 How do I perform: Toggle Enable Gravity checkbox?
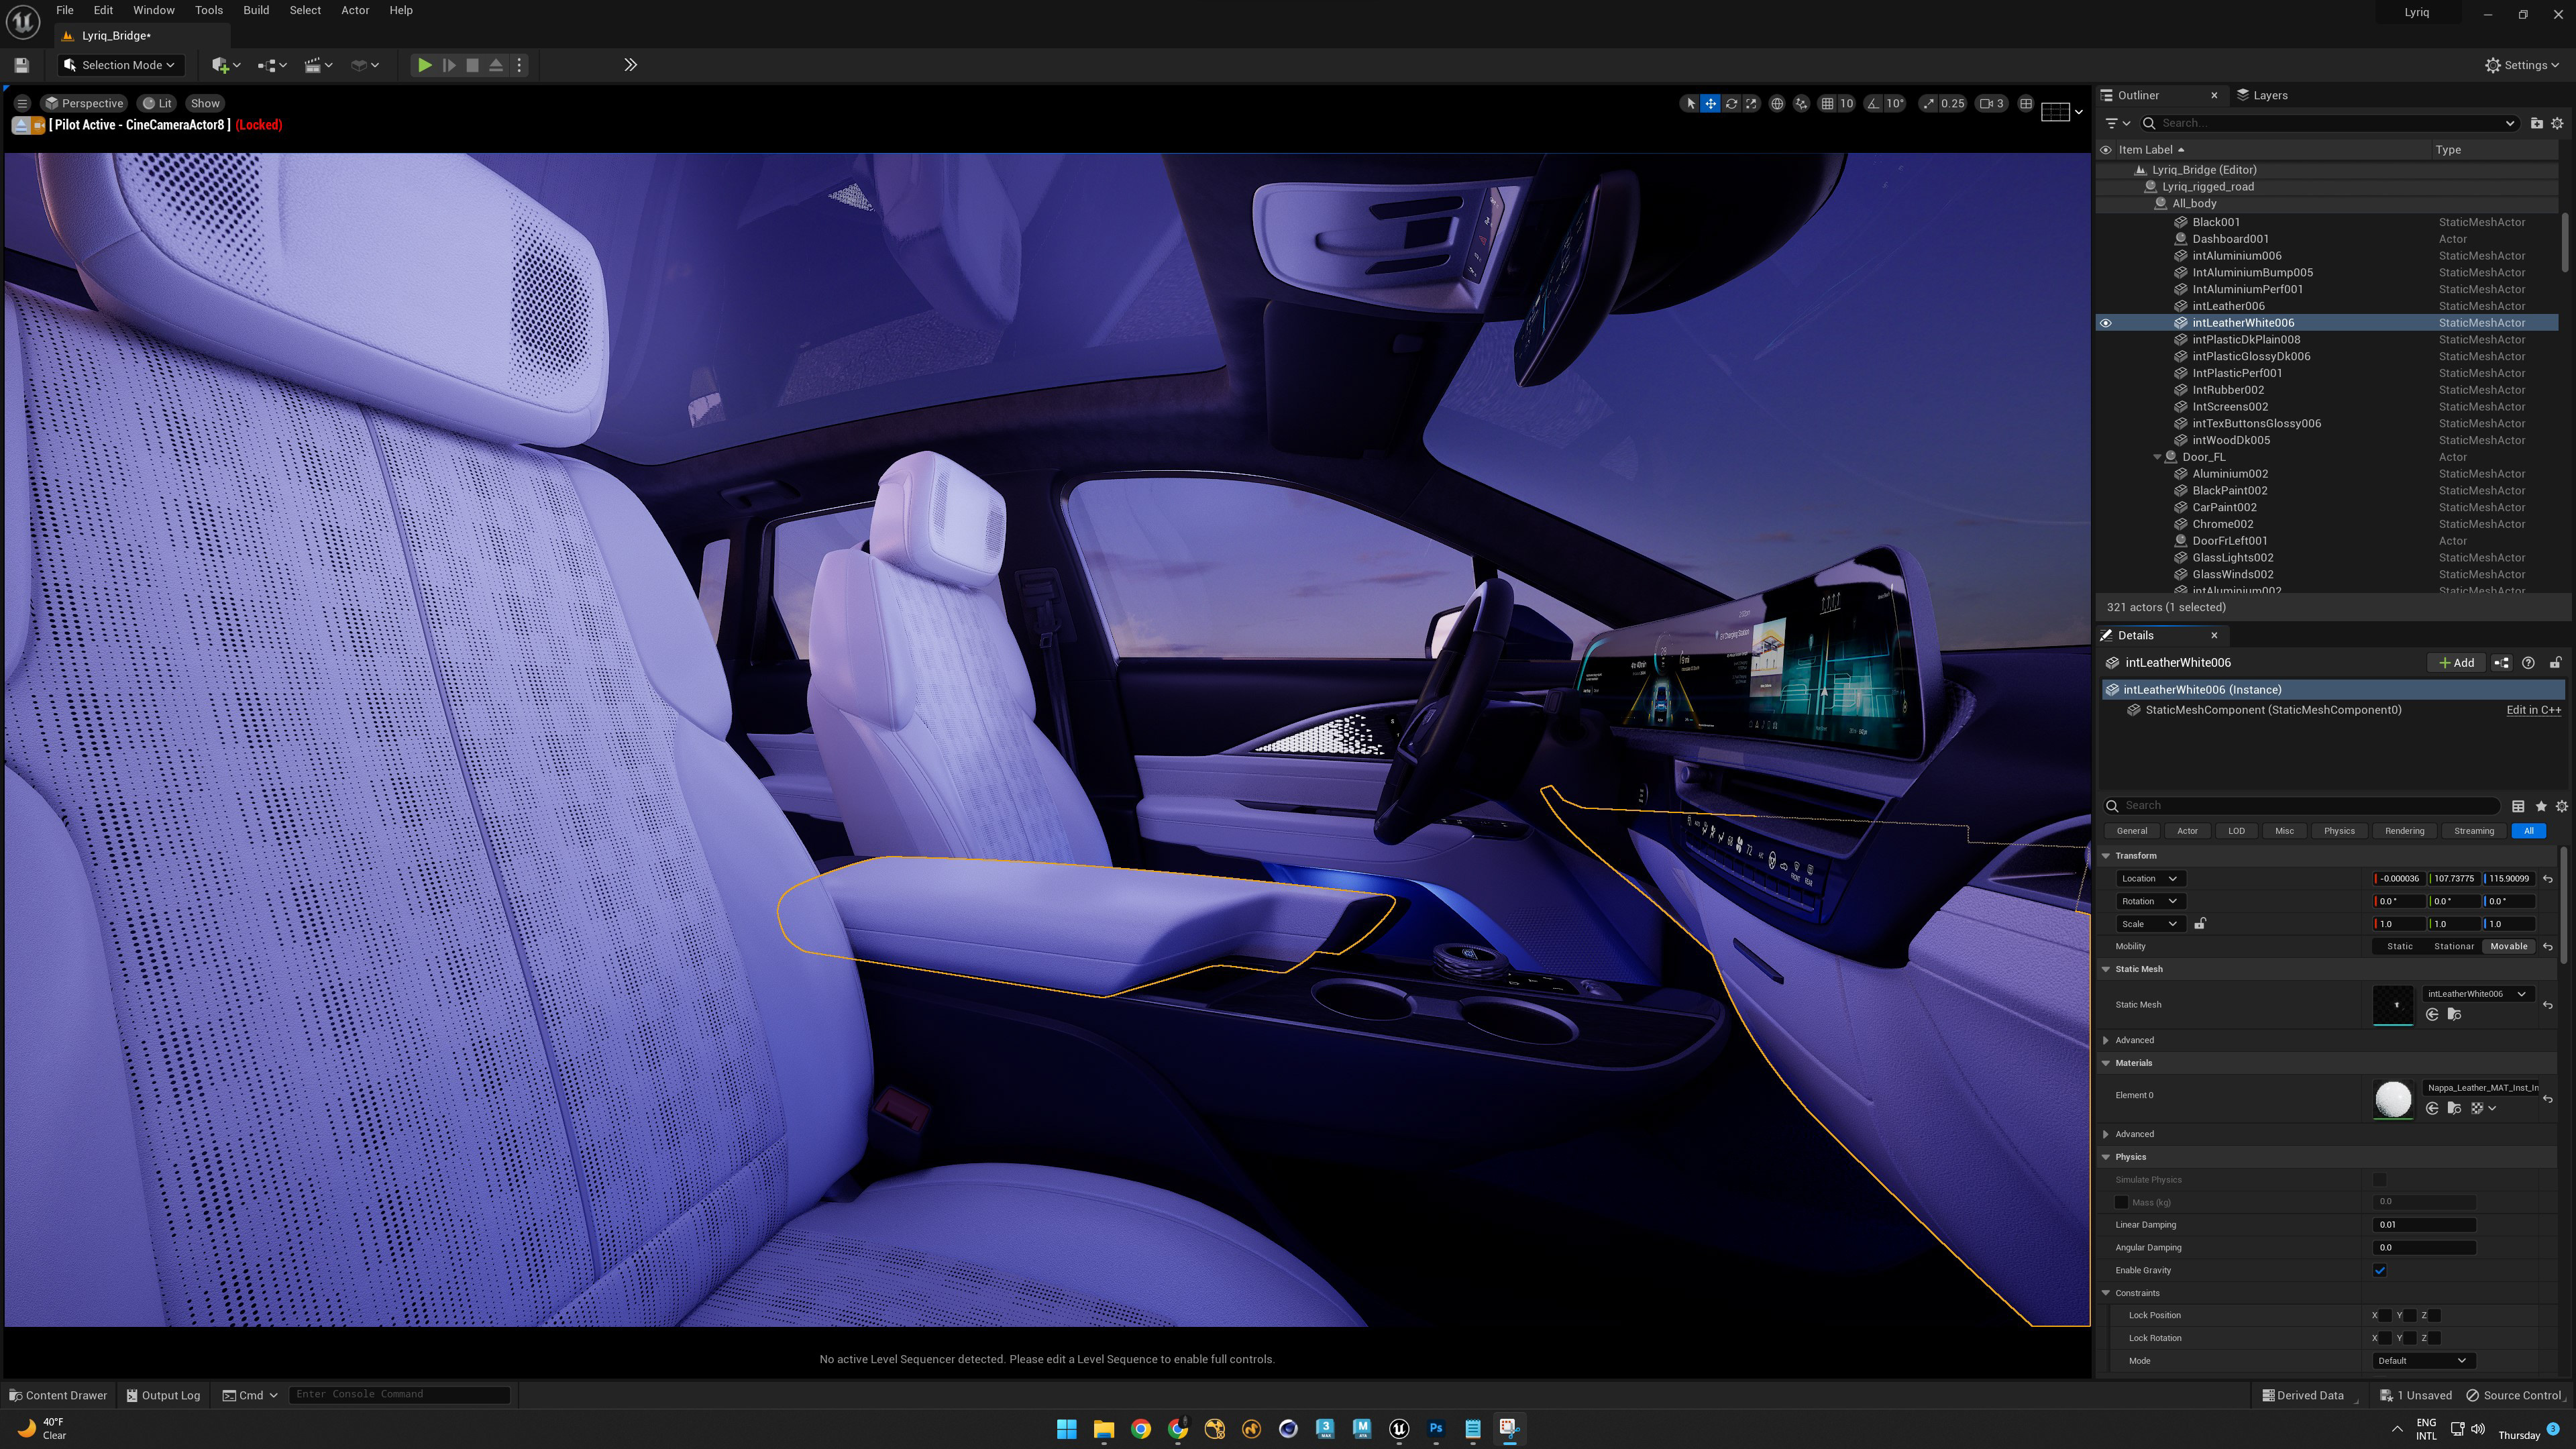2380,1270
